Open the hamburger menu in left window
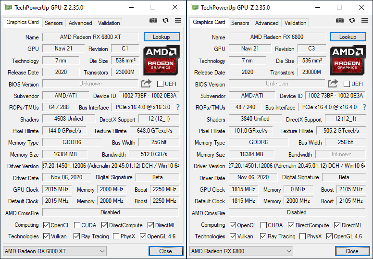Image resolution: width=373 pixels, height=259 pixels. [178, 21]
